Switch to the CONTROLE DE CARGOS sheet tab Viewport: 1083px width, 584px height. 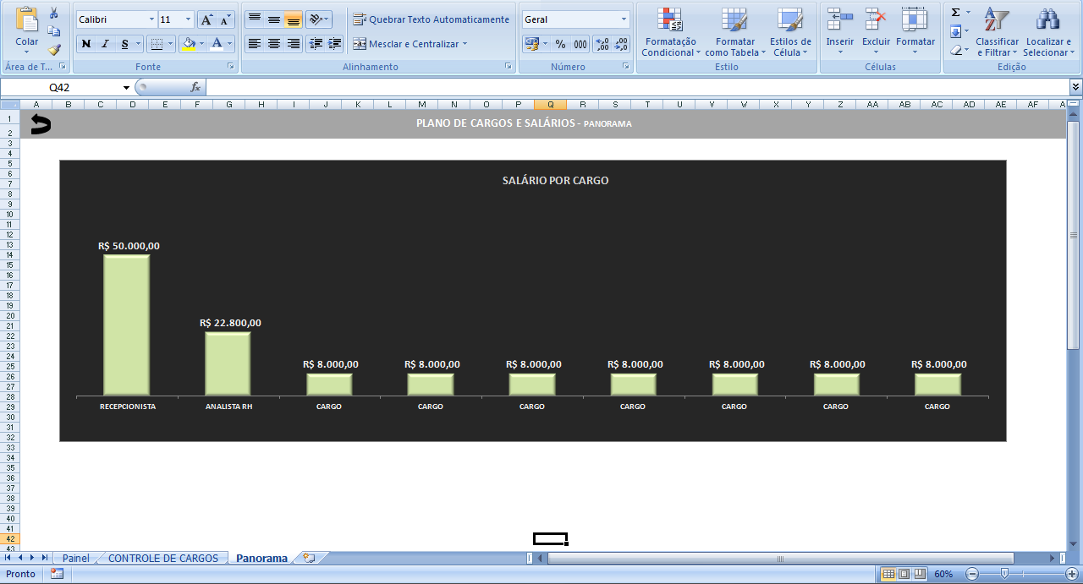(162, 559)
